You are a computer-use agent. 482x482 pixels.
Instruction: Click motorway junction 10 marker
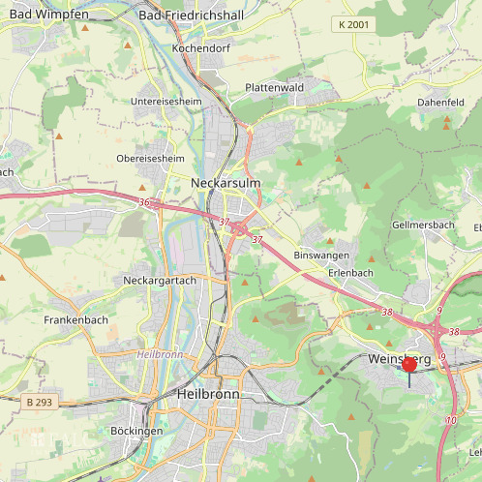pos(451,420)
